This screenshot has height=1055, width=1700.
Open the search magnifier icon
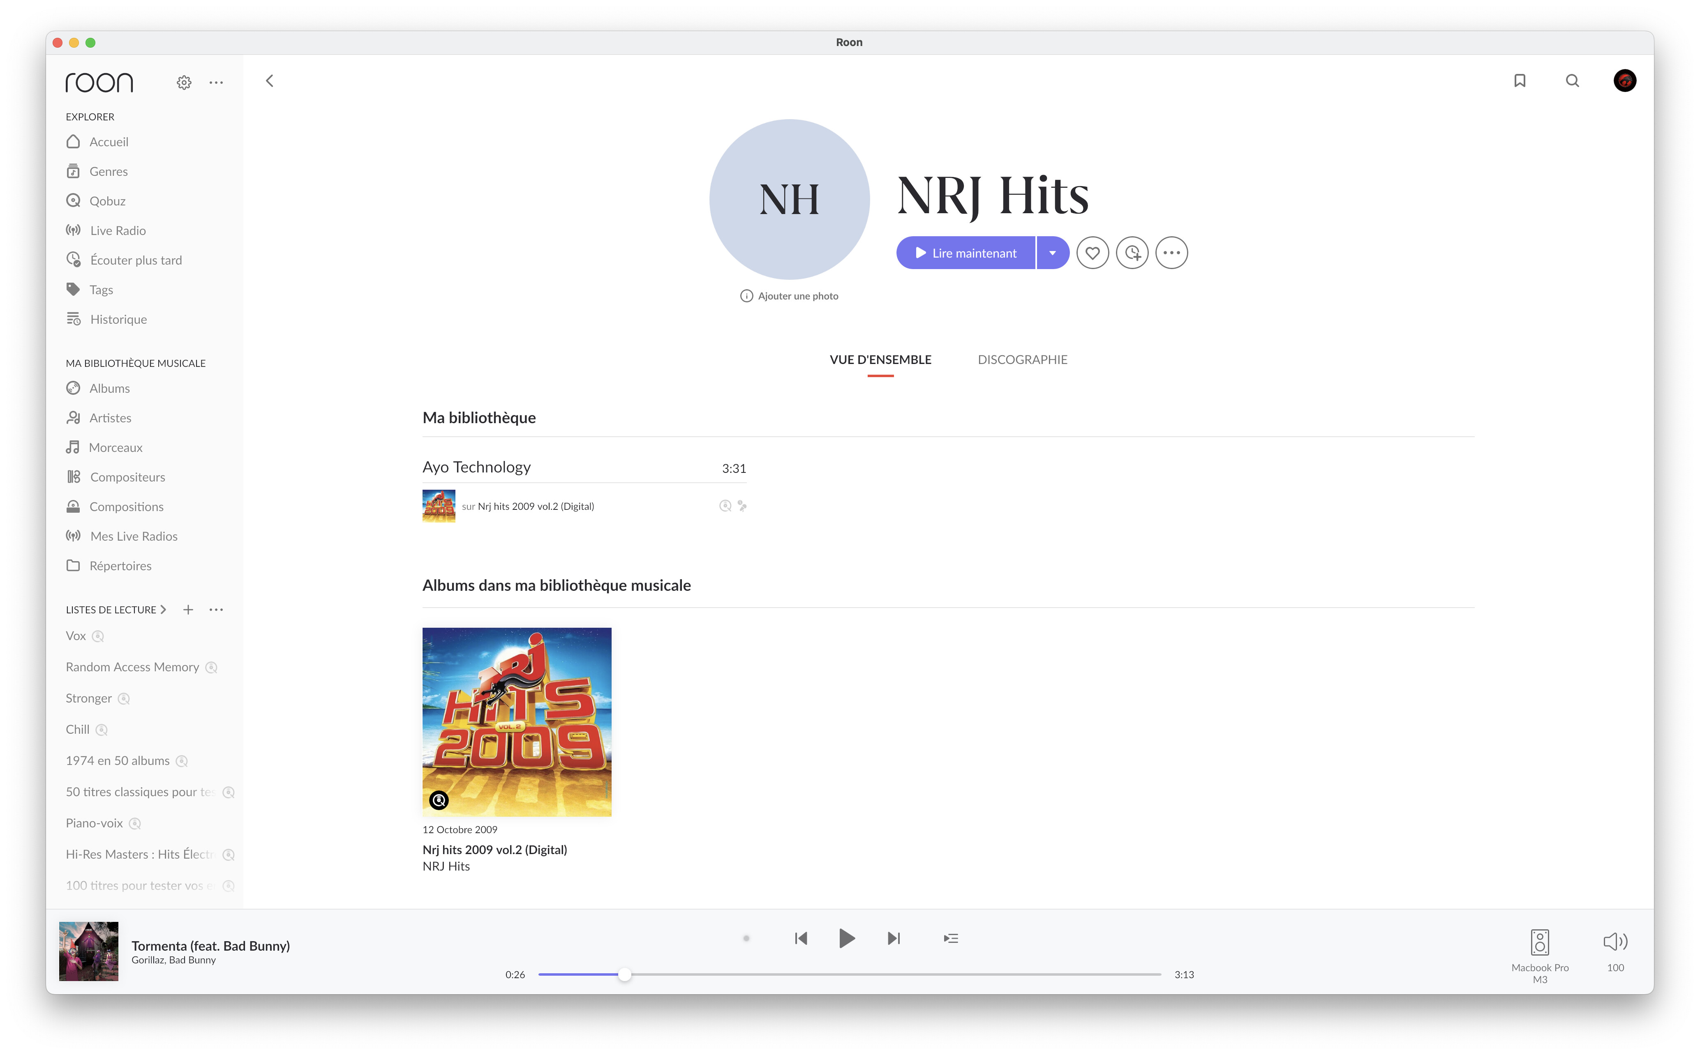pos(1572,81)
